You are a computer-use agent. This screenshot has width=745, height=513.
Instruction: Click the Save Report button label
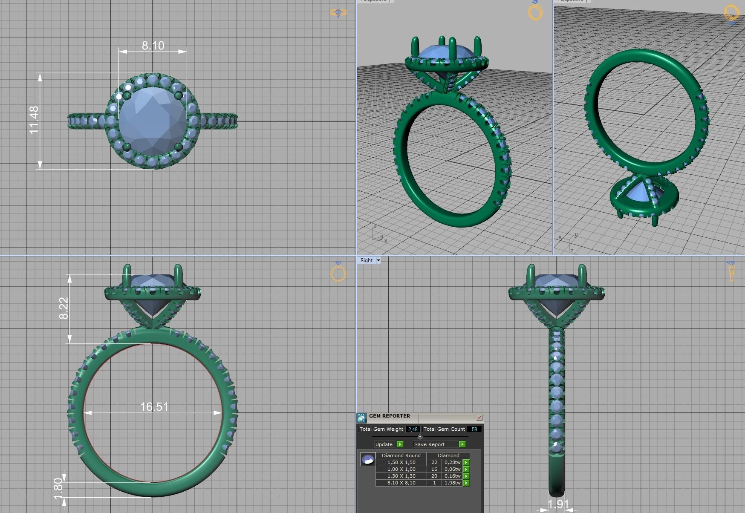tap(429, 444)
